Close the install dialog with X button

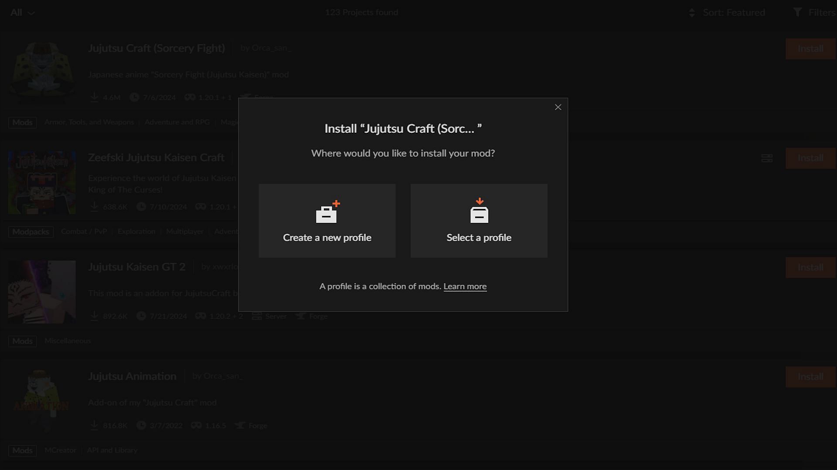pyautogui.click(x=557, y=107)
